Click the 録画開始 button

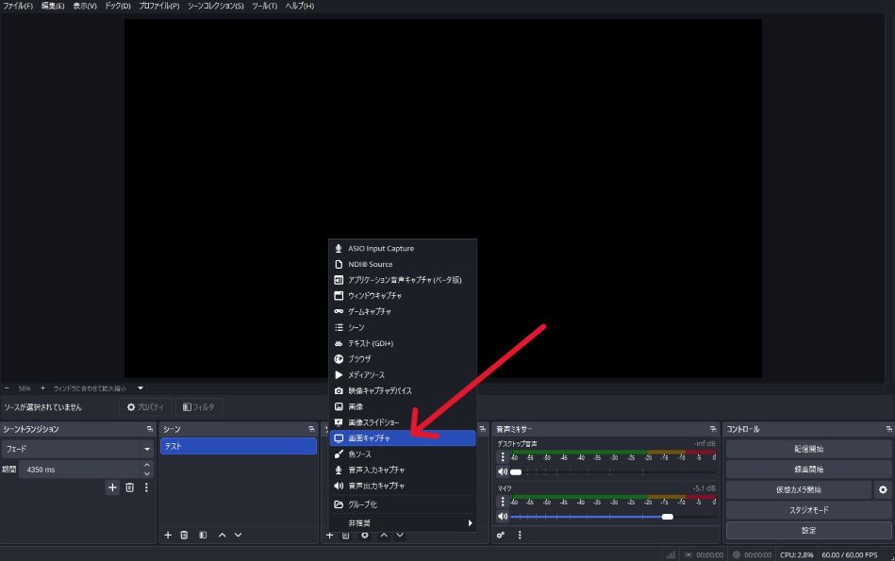808,469
